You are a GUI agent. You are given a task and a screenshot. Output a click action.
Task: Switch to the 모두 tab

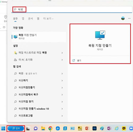click(15, 18)
